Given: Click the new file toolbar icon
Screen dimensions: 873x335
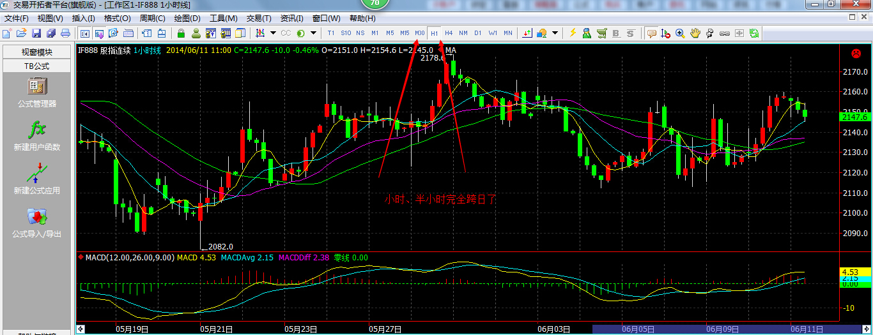Looking at the screenshot, I should [7, 33].
